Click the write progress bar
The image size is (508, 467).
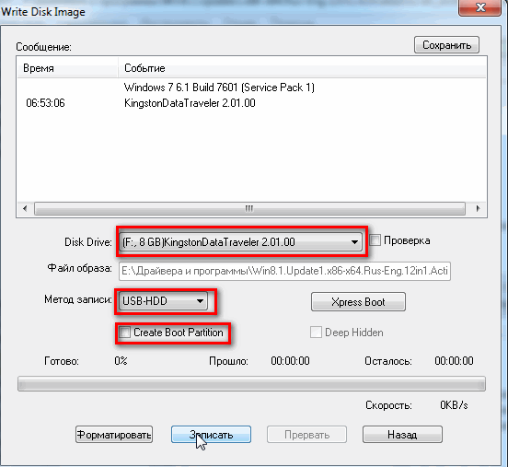[251, 384]
